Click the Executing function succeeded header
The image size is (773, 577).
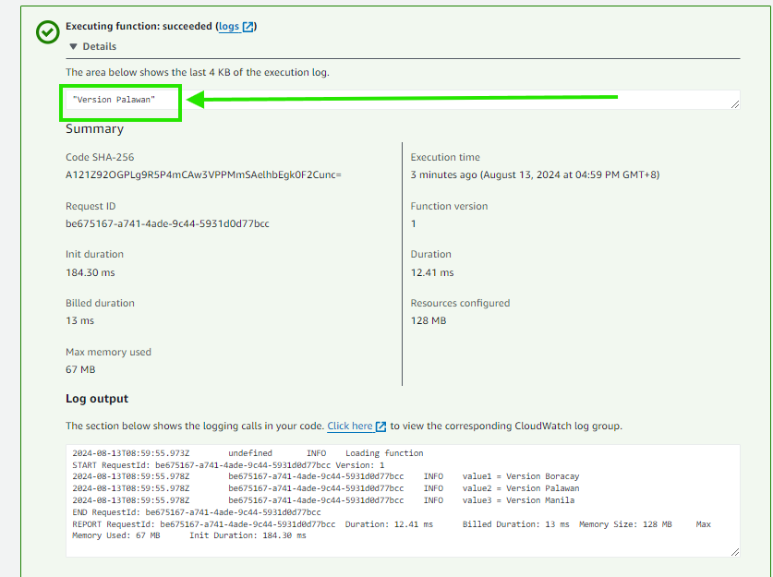click(x=148, y=26)
